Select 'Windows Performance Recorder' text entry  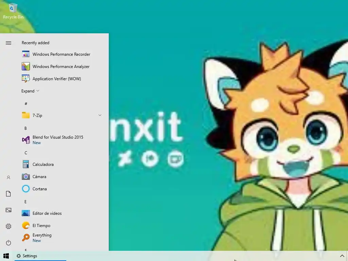(61, 54)
